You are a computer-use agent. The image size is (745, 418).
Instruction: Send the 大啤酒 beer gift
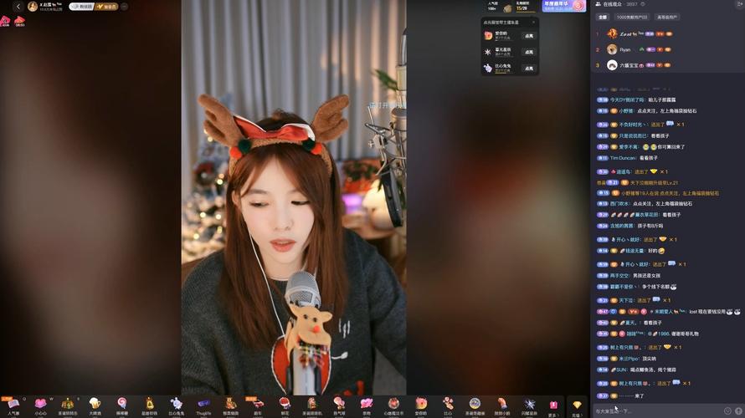pyautogui.click(x=95, y=405)
